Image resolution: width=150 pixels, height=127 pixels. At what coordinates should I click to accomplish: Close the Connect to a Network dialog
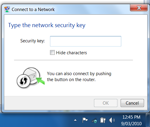pyautogui.click(x=139, y=8)
